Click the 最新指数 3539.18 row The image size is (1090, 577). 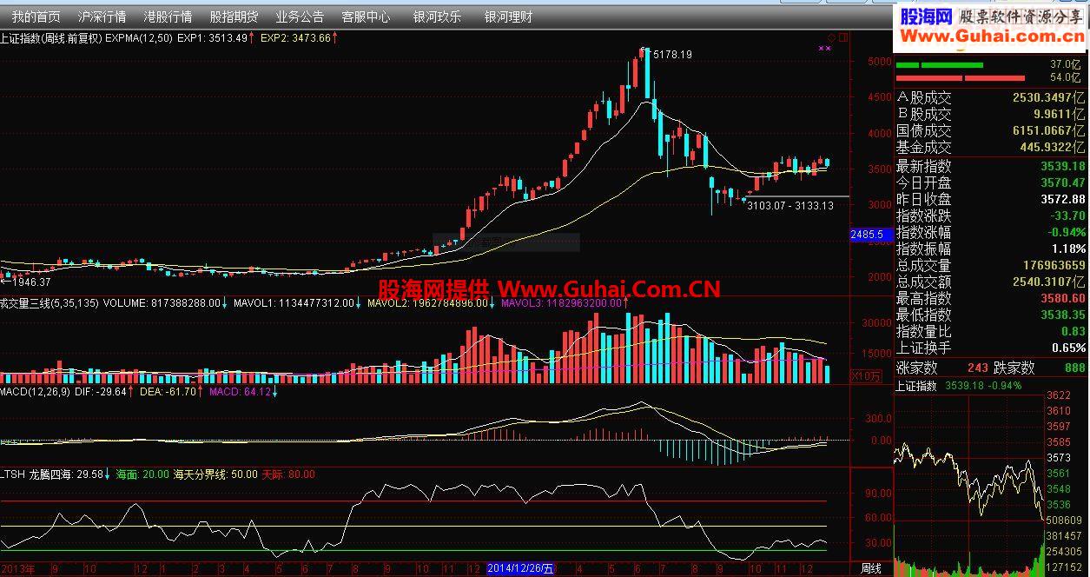(x=991, y=166)
